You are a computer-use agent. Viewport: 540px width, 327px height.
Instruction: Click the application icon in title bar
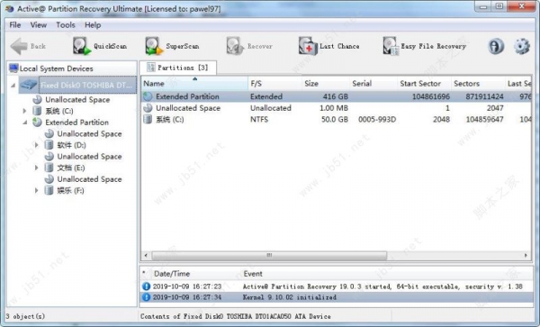(9, 8)
